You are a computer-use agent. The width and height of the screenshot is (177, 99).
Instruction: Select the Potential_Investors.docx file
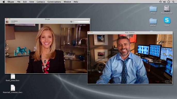[13, 89]
